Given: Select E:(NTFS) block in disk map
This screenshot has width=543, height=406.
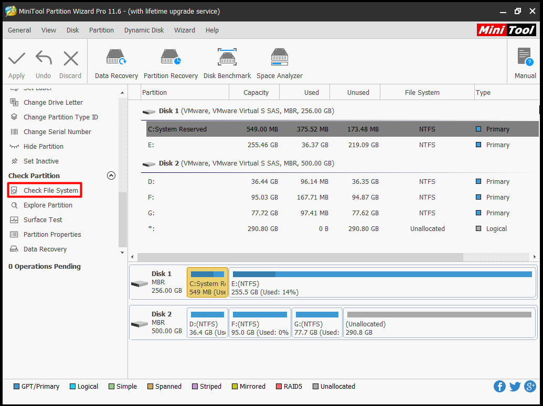Looking at the screenshot, I should point(382,282).
